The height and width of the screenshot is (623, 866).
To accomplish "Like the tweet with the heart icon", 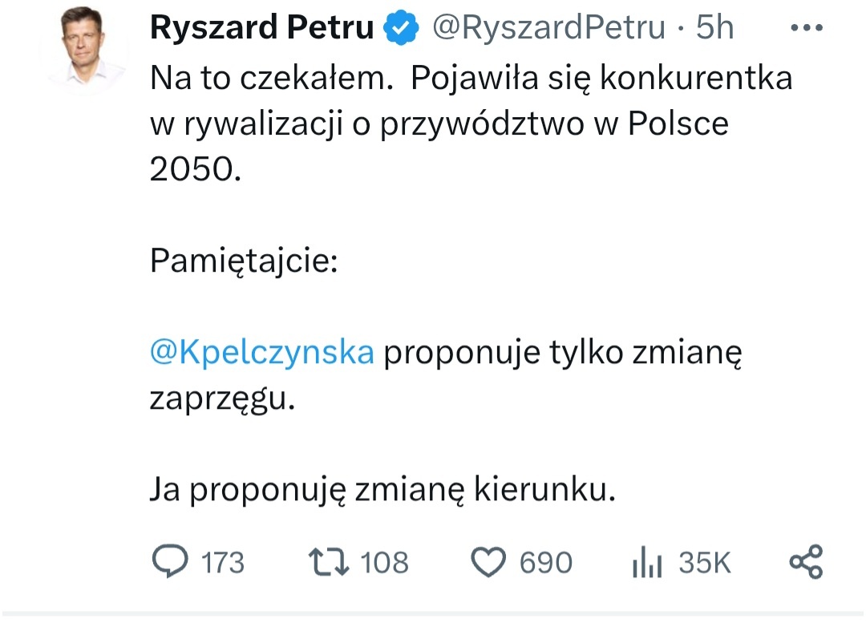I will [488, 561].
